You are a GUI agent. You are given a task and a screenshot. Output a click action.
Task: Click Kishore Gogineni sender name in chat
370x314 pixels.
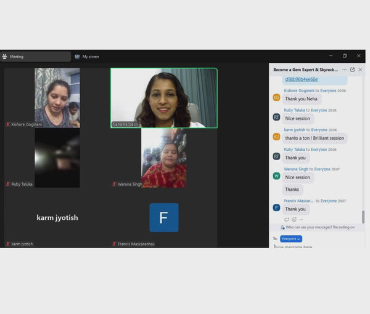[x=299, y=91]
